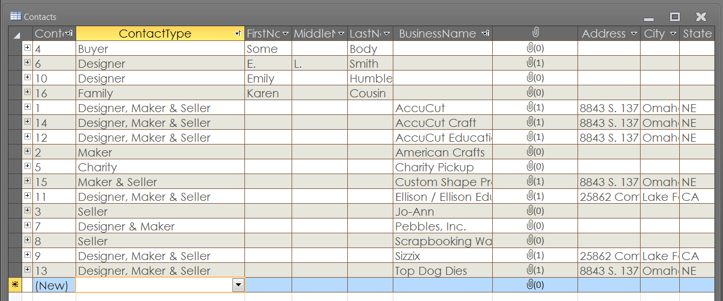Viewport: 723px width, 301px height.
Task: Open attachment for Custom Shape row
Action: 535,182
